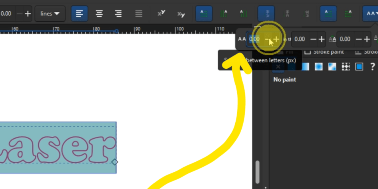Increase the word spacing value
This screenshot has height=189, width=378.
[x=322, y=39]
